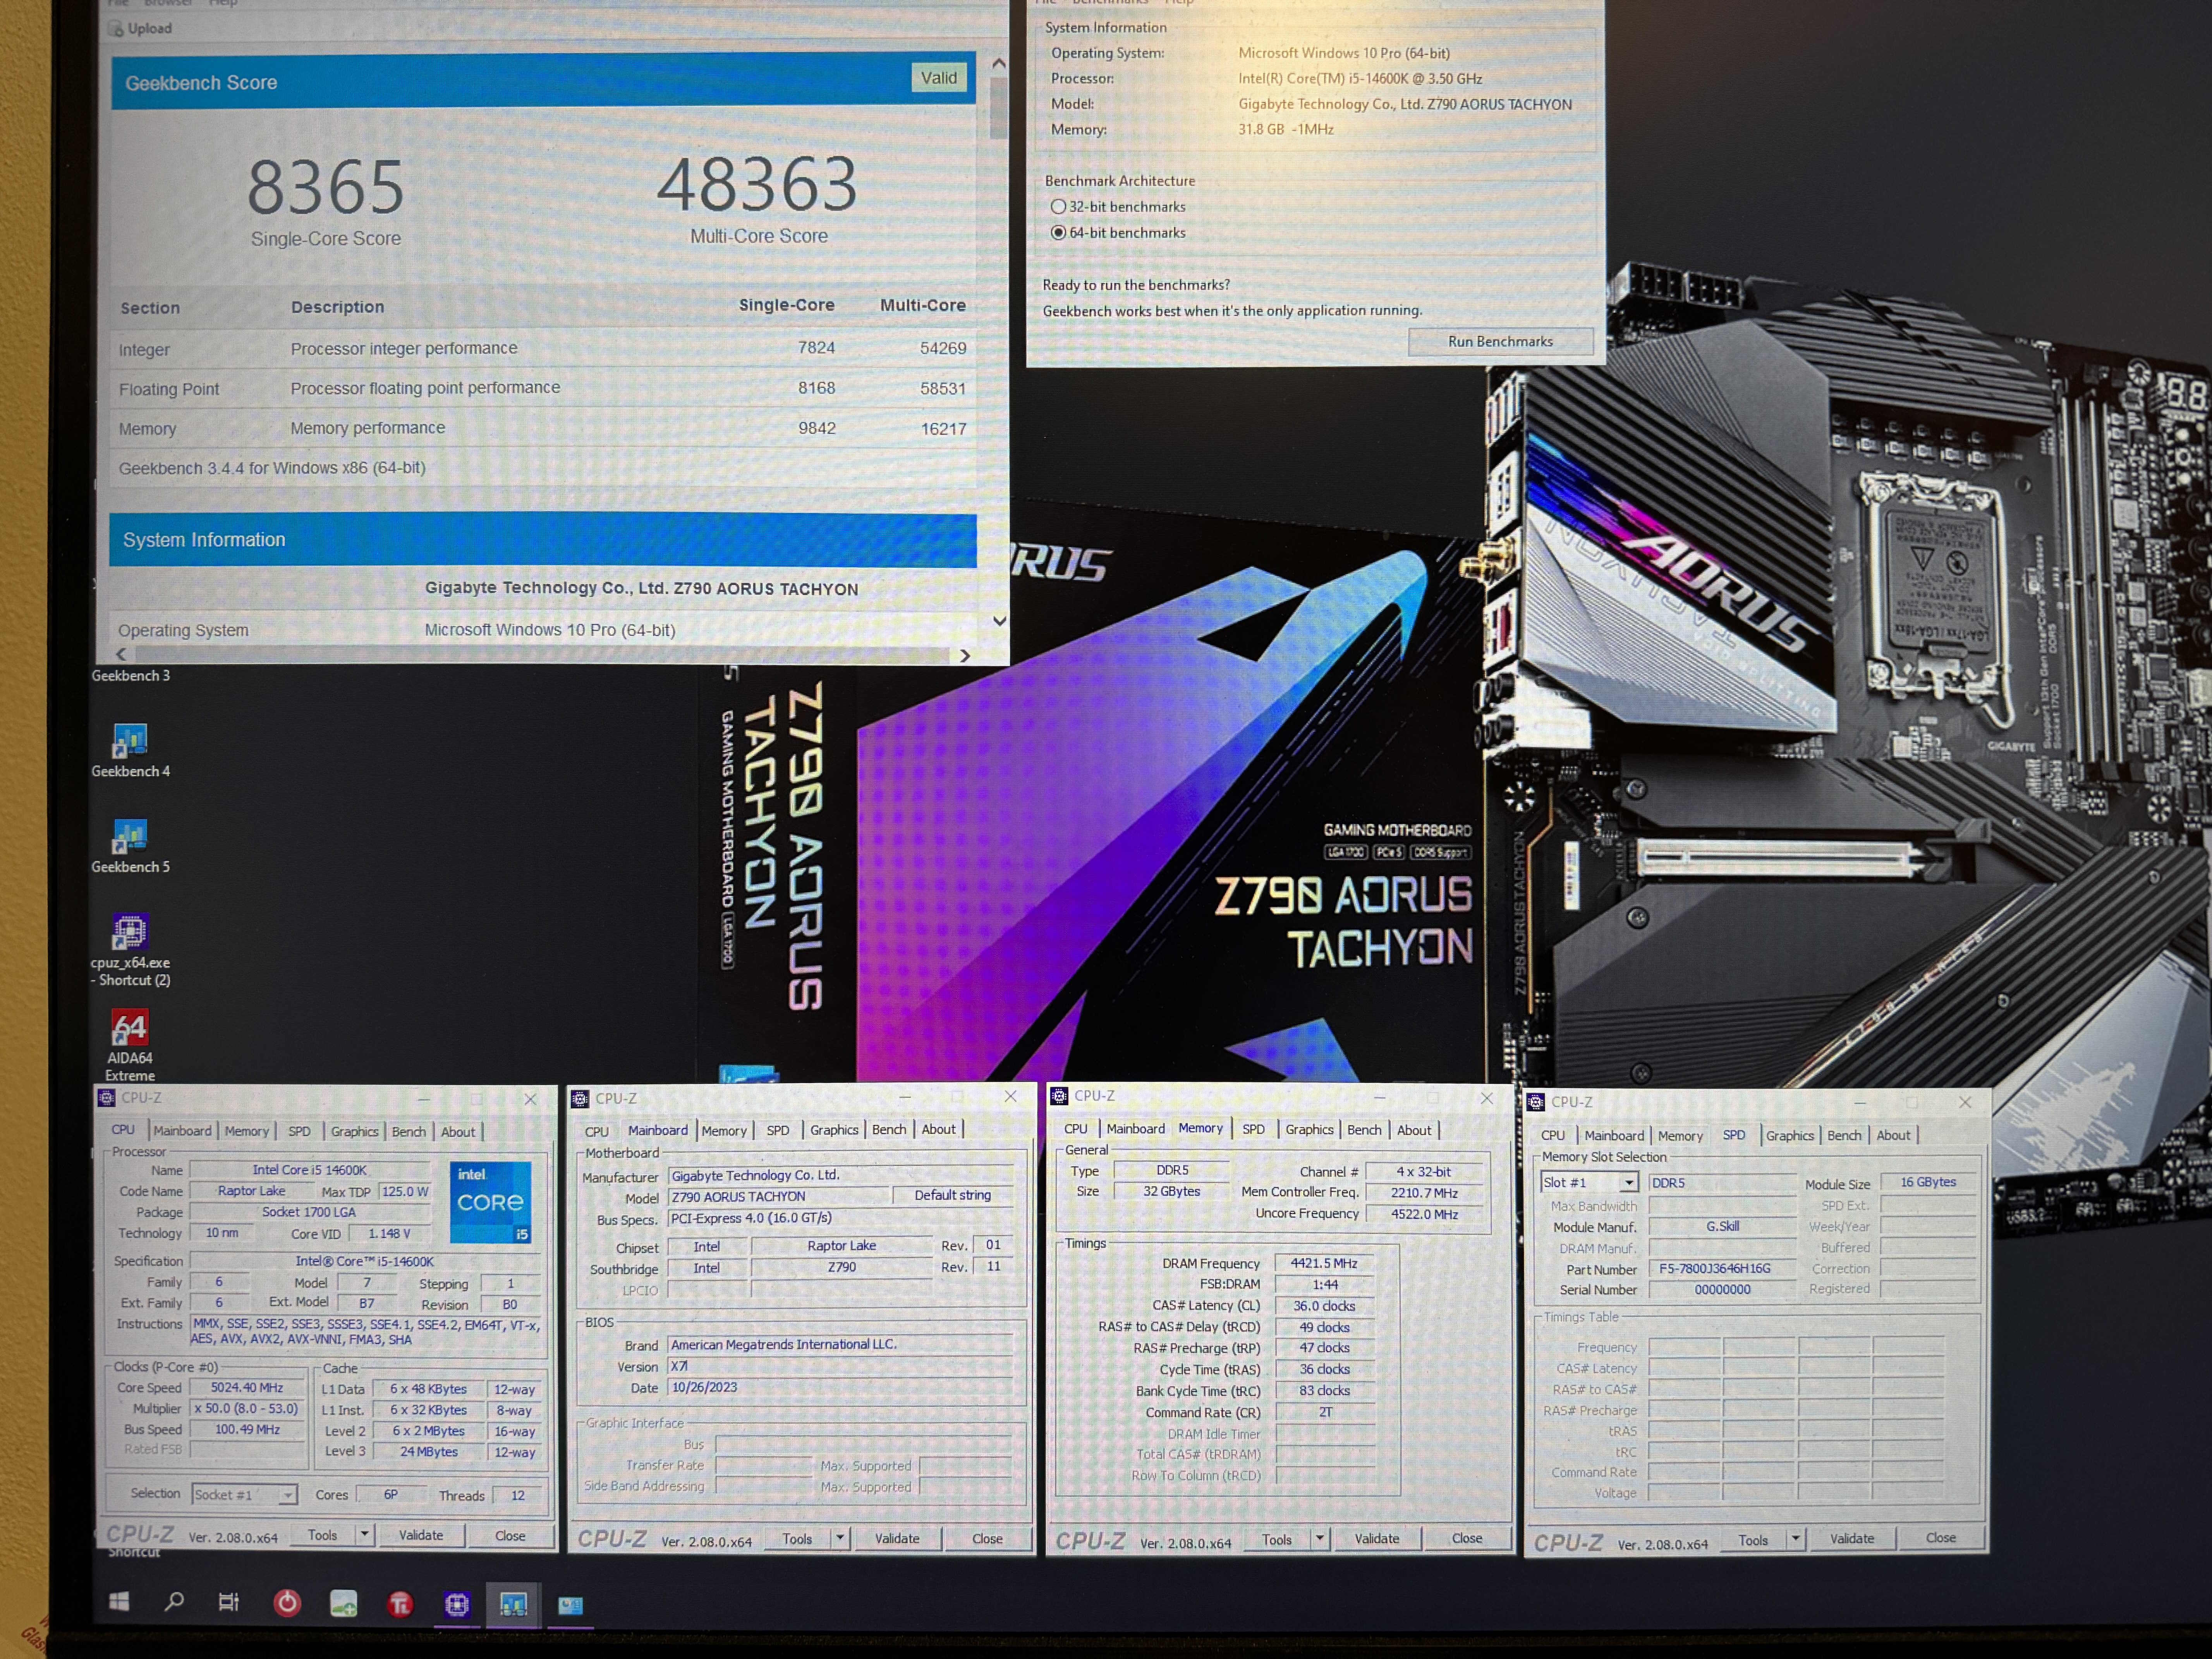This screenshot has height=1659, width=2212.
Task: Expand Tools dropdown arrow in CPU-Z SPD window
Action: pyautogui.click(x=1796, y=1538)
